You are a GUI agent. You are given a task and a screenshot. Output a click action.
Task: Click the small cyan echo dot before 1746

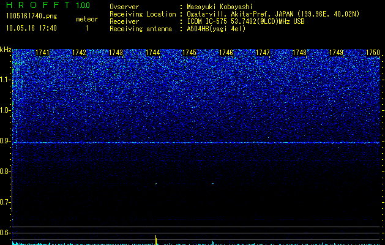click(x=212, y=183)
